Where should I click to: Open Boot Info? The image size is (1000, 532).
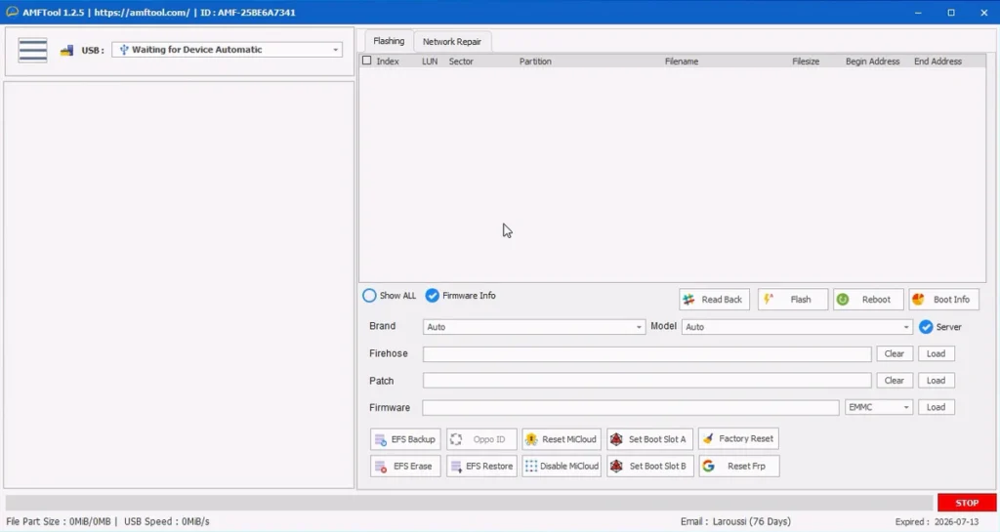point(943,300)
